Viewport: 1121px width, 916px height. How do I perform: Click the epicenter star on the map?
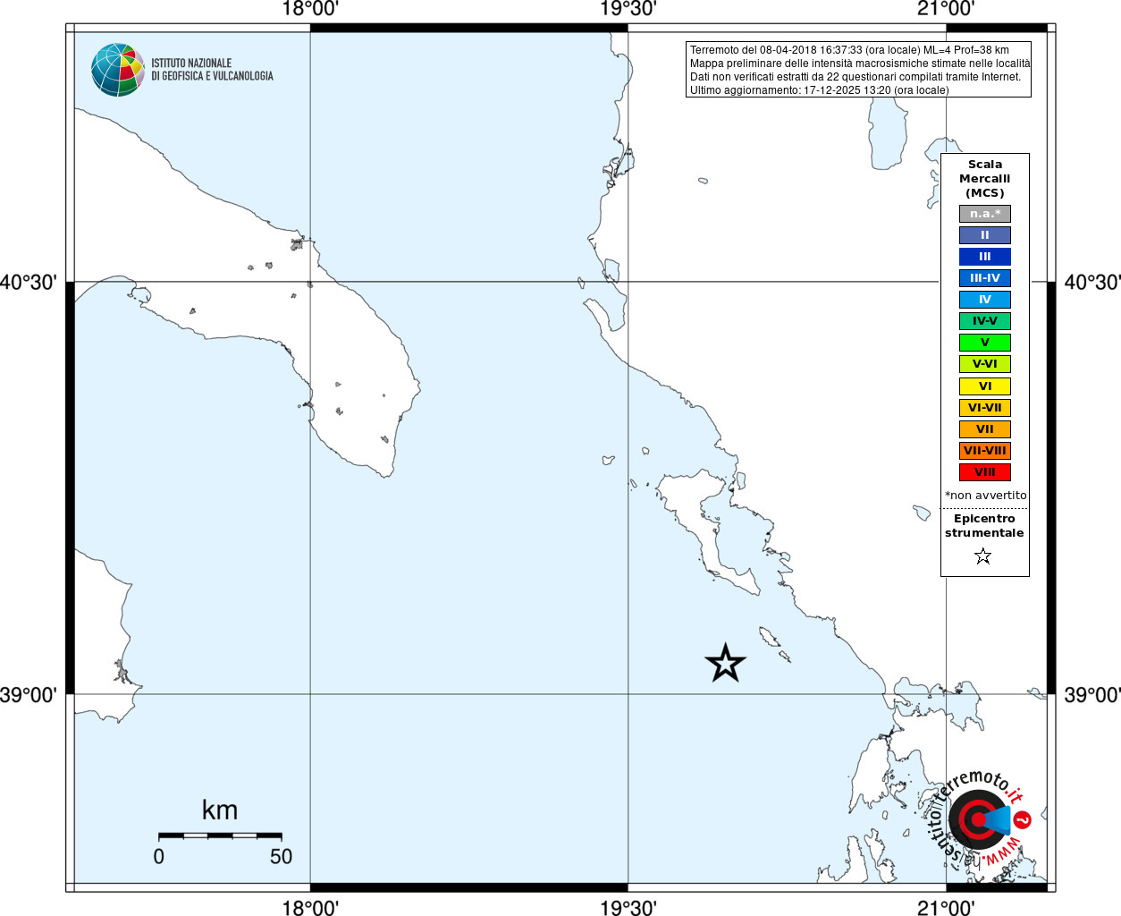pyautogui.click(x=725, y=663)
